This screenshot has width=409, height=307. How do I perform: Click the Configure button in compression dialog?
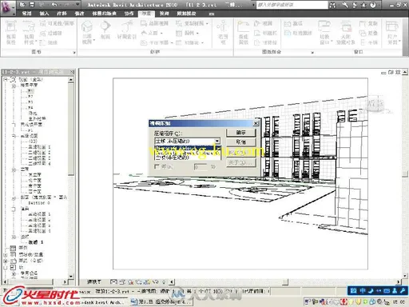point(241,153)
